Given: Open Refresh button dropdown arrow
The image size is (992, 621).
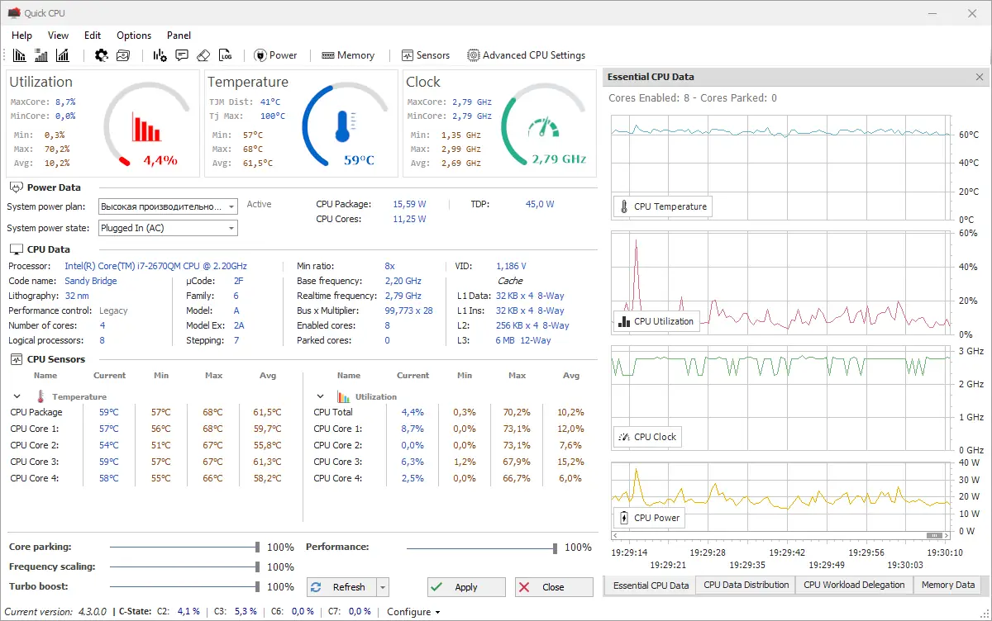Looking at the screenshot, I should (382, 587).
